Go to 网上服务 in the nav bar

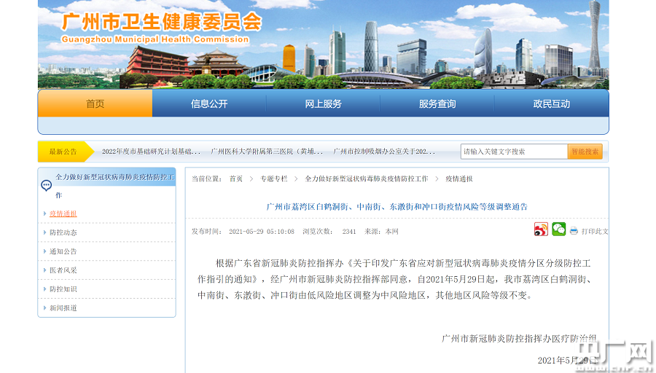tap(323, 103)
